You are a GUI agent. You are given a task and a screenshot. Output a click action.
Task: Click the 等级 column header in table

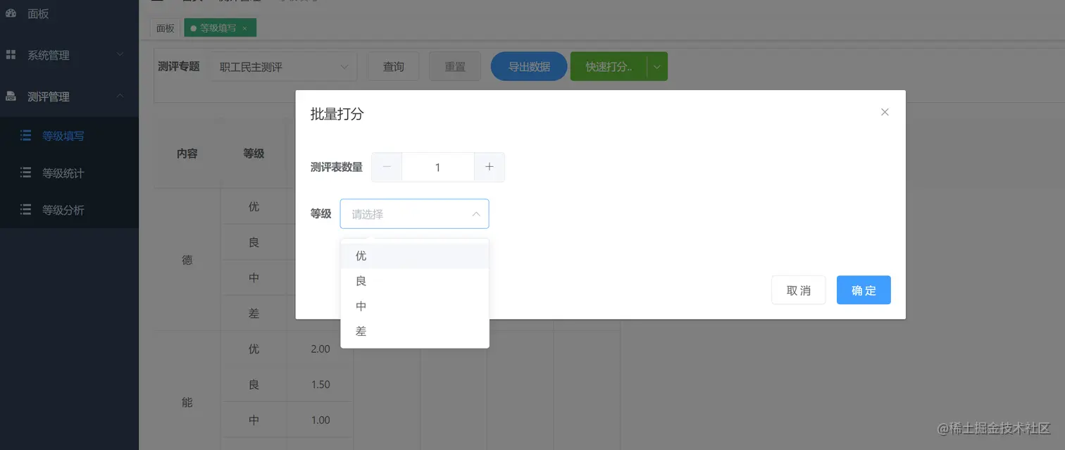pos(254,153)
